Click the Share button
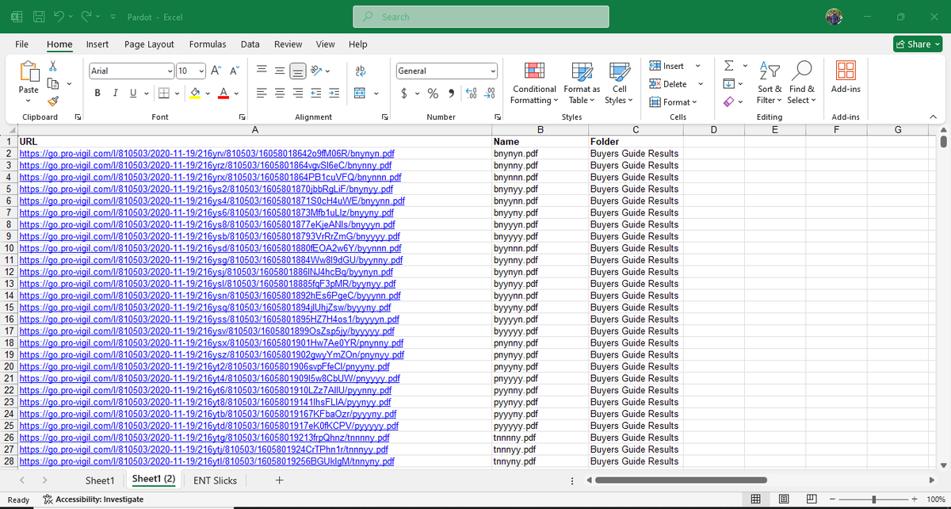The height and width of the screenshot is (509, 951). coord(917,44)
